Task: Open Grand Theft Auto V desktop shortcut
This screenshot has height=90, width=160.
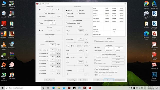Action: click(x=12, y=5)
